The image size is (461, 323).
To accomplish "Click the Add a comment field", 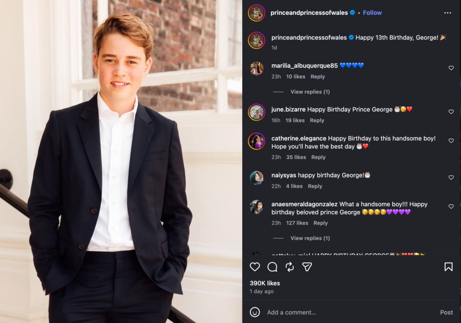I will (x=350, y=312).
